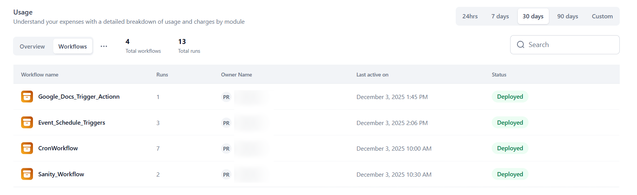Click the PR avatar in the Google Docs row
The image size is (637, 195).
[226, 97]
